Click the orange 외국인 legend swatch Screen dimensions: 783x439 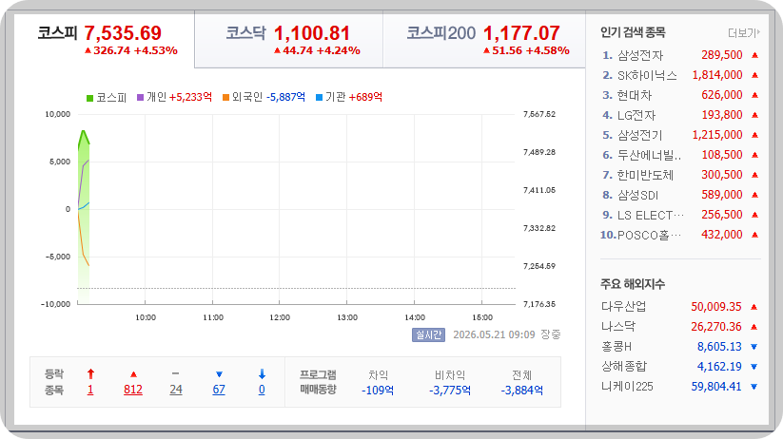pyautogui.click(x=225, y=97)
